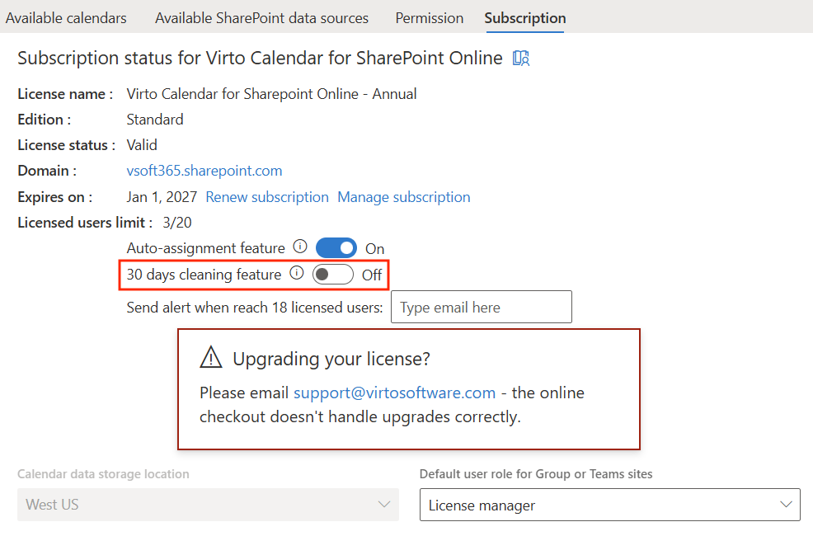Turn off the Auto-assignment feature toggle
The height and width of the screenshot is (536, 813).
click(336, 247)
